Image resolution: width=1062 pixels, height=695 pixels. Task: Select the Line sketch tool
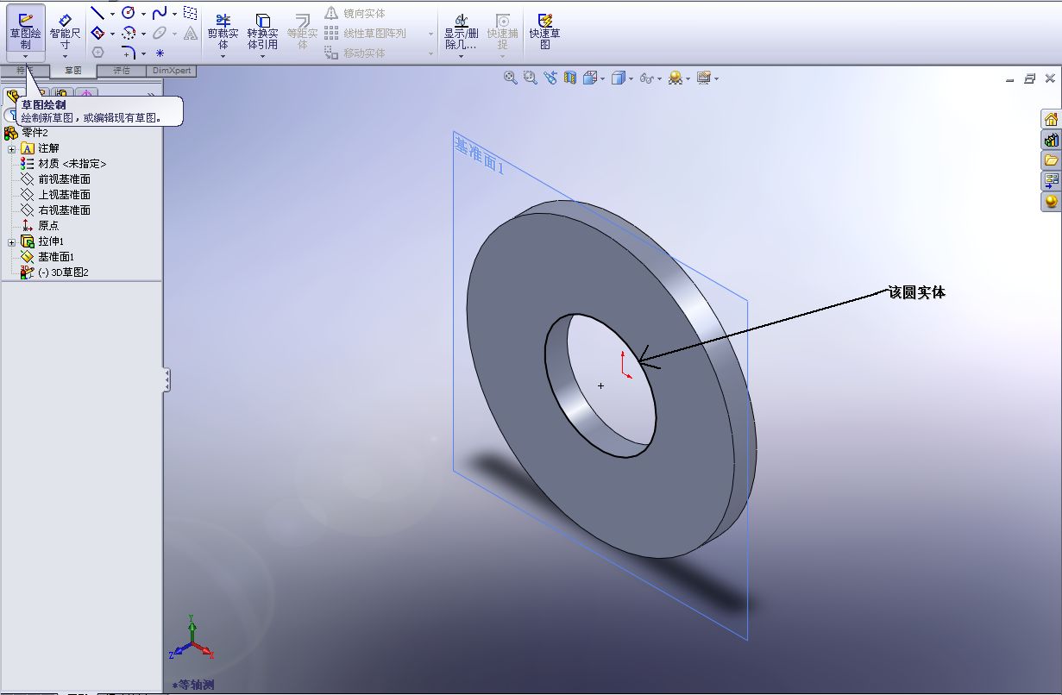[x=97, y=13]
